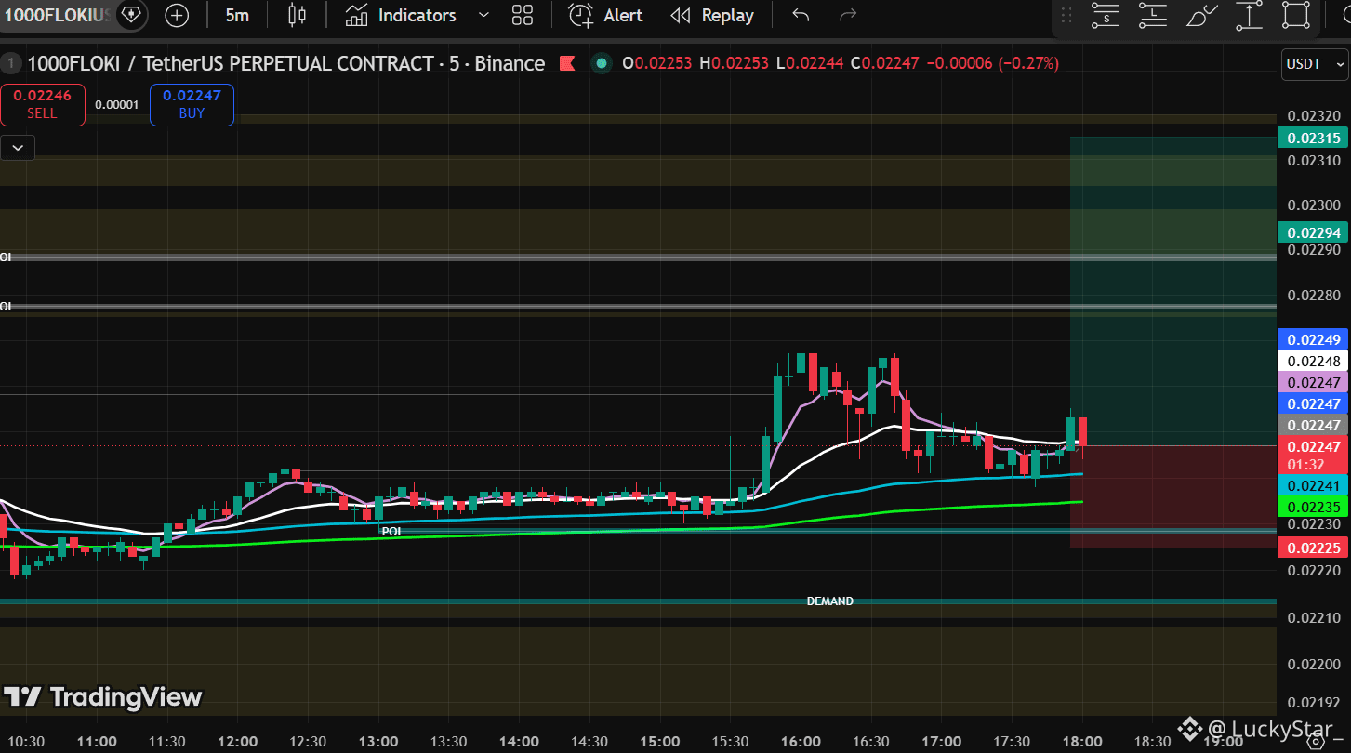Click the 0.02300 price scale value
Viewport: 1351px width, 753px height.
pos(1314,205)
